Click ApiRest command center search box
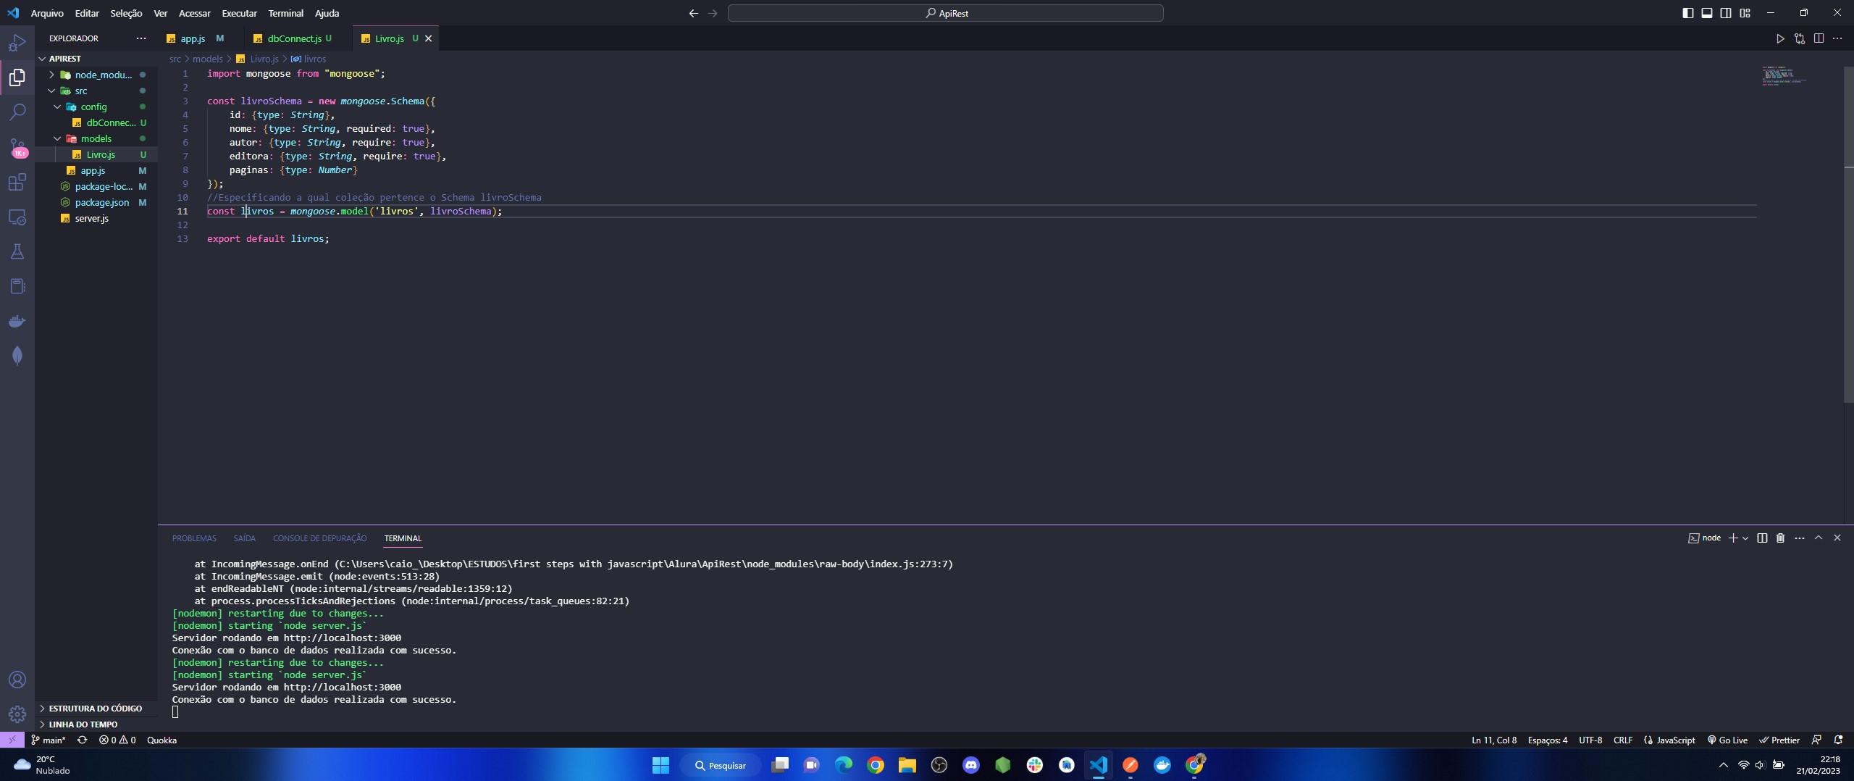Image resolution: width=1854 pixels, height=781 pixels. [x=946, y=13]
